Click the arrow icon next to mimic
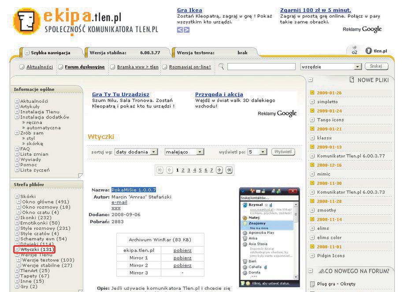This screenshot has height=292, width=404. 312,174
